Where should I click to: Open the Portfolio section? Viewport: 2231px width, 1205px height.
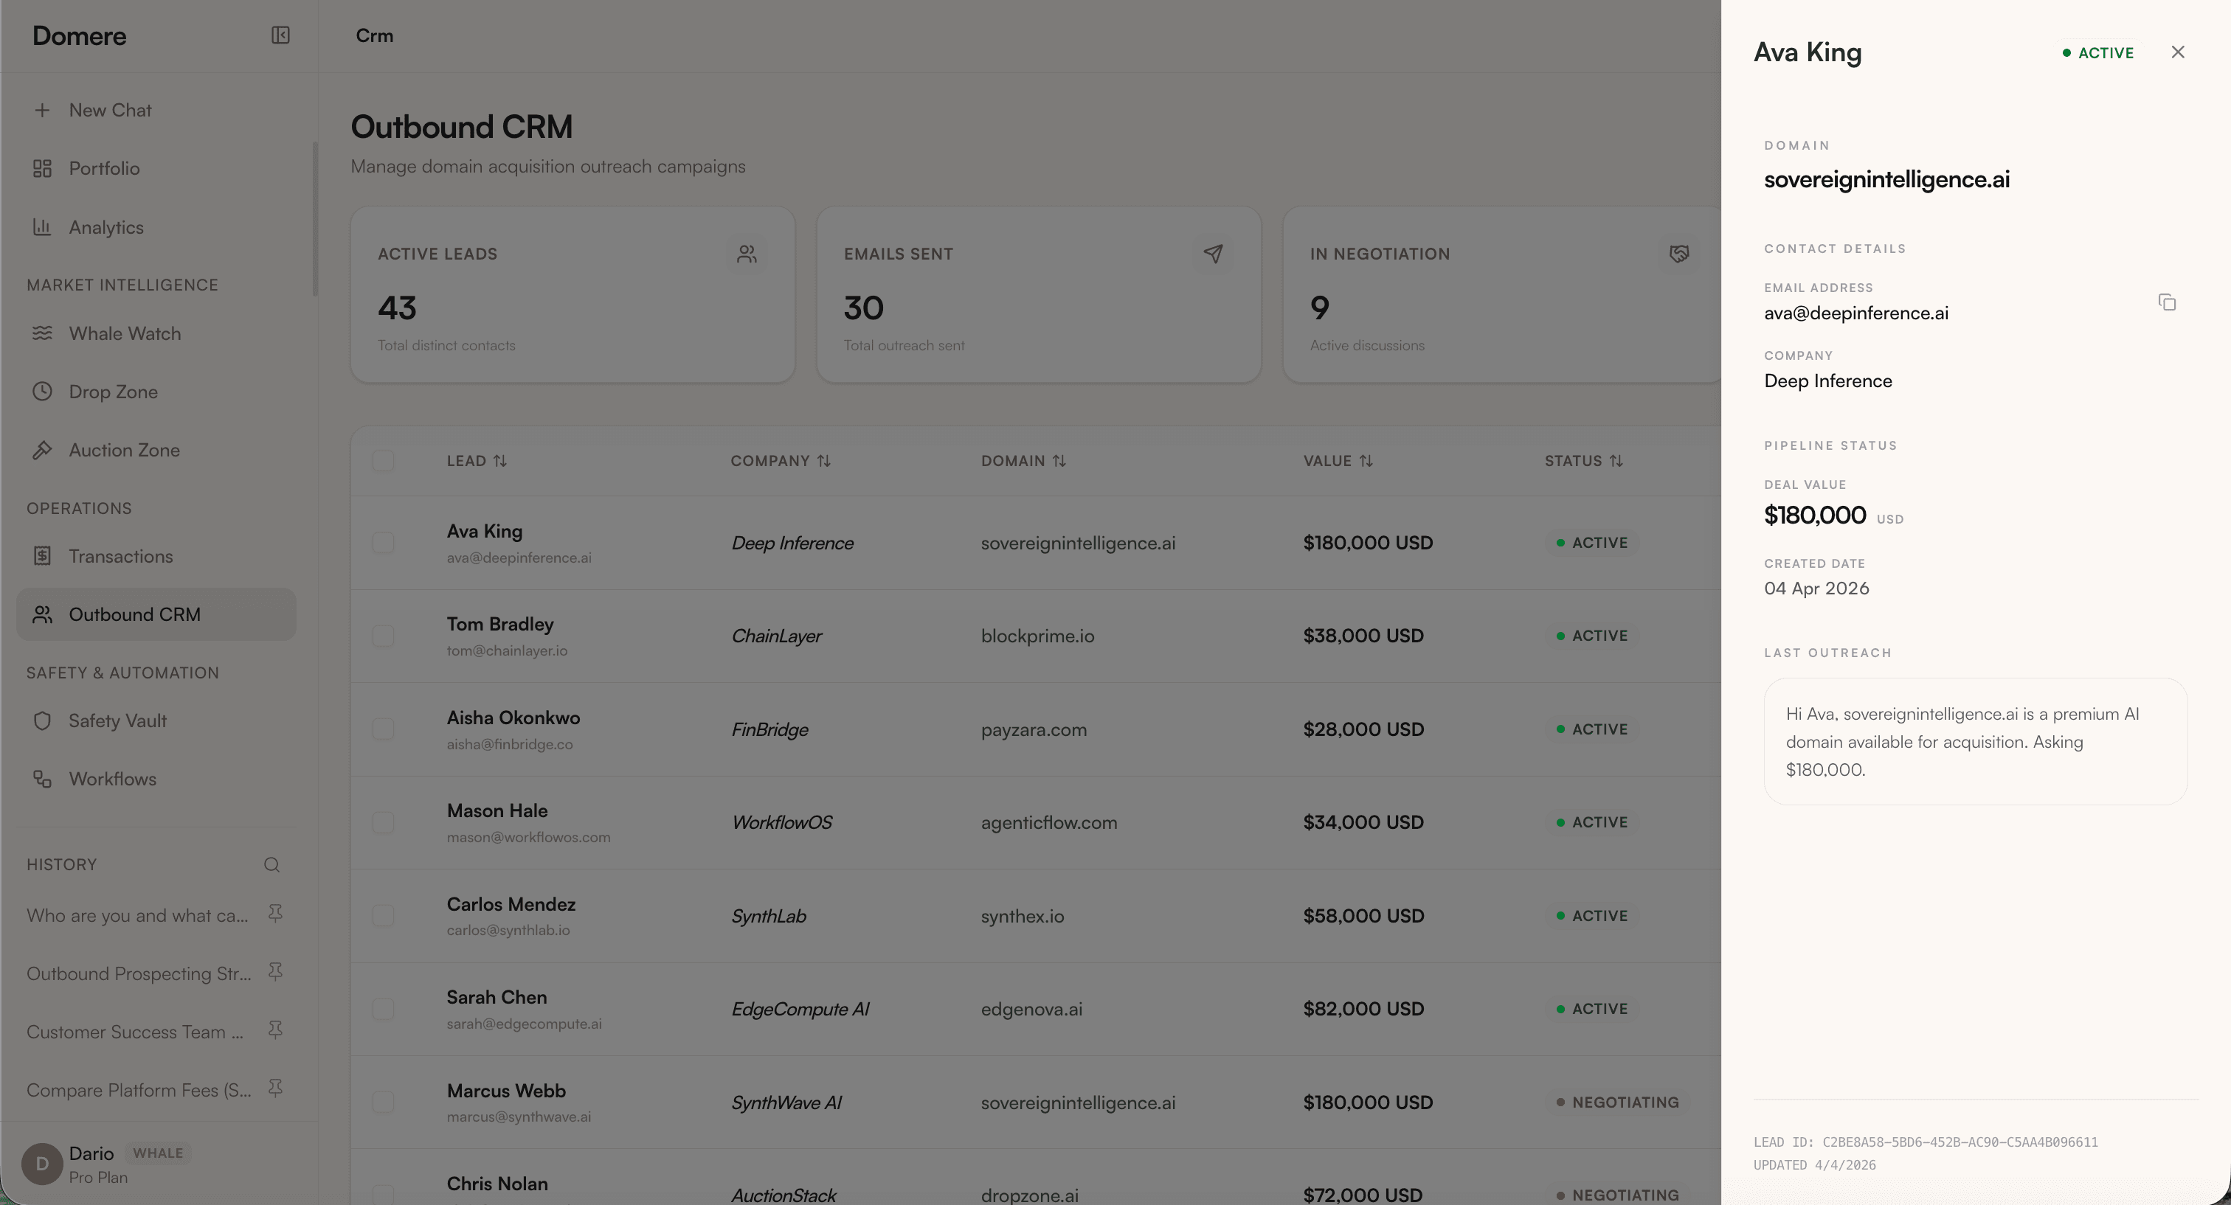(103, 168)
